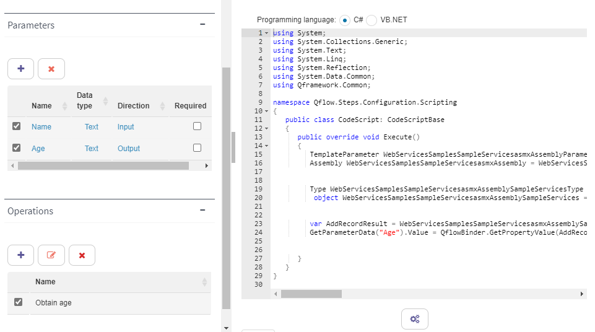This screenshot has height=332, width=595.
Task: Click code editor horizontal scrollbar thumb
Action: [311, 294]
